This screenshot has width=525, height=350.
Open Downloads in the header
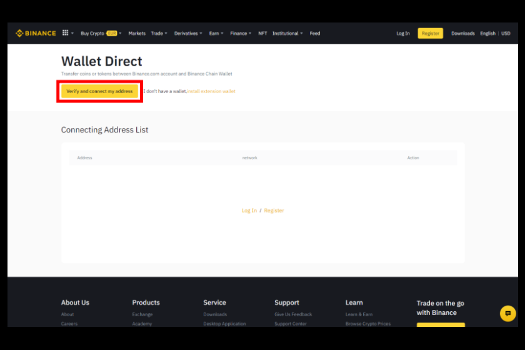click(462, 33)
